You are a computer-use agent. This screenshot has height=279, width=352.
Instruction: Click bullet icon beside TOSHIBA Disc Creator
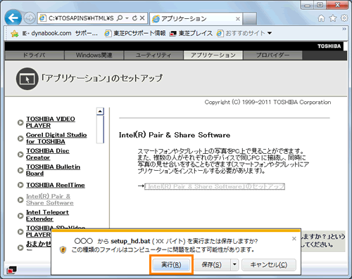[20, 154]
